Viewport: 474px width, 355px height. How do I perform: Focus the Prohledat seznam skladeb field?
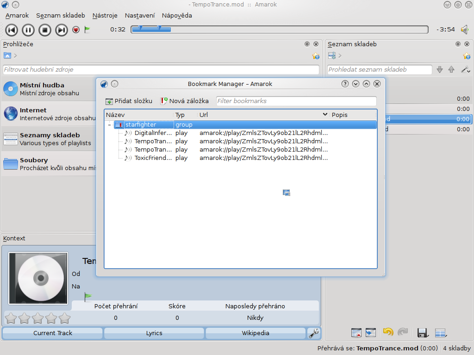point(380,69)
